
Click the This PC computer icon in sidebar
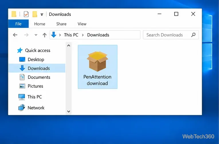[22, 97]
